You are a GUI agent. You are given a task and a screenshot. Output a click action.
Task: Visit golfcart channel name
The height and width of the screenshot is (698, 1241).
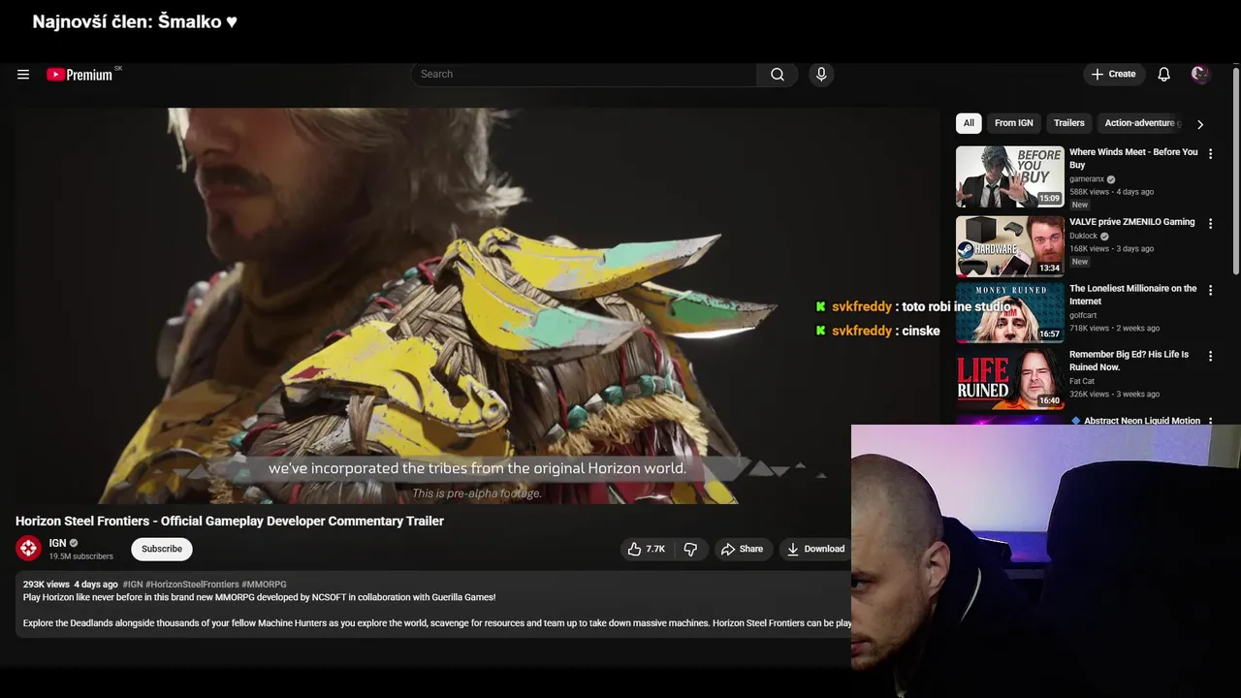point(1082,315)
